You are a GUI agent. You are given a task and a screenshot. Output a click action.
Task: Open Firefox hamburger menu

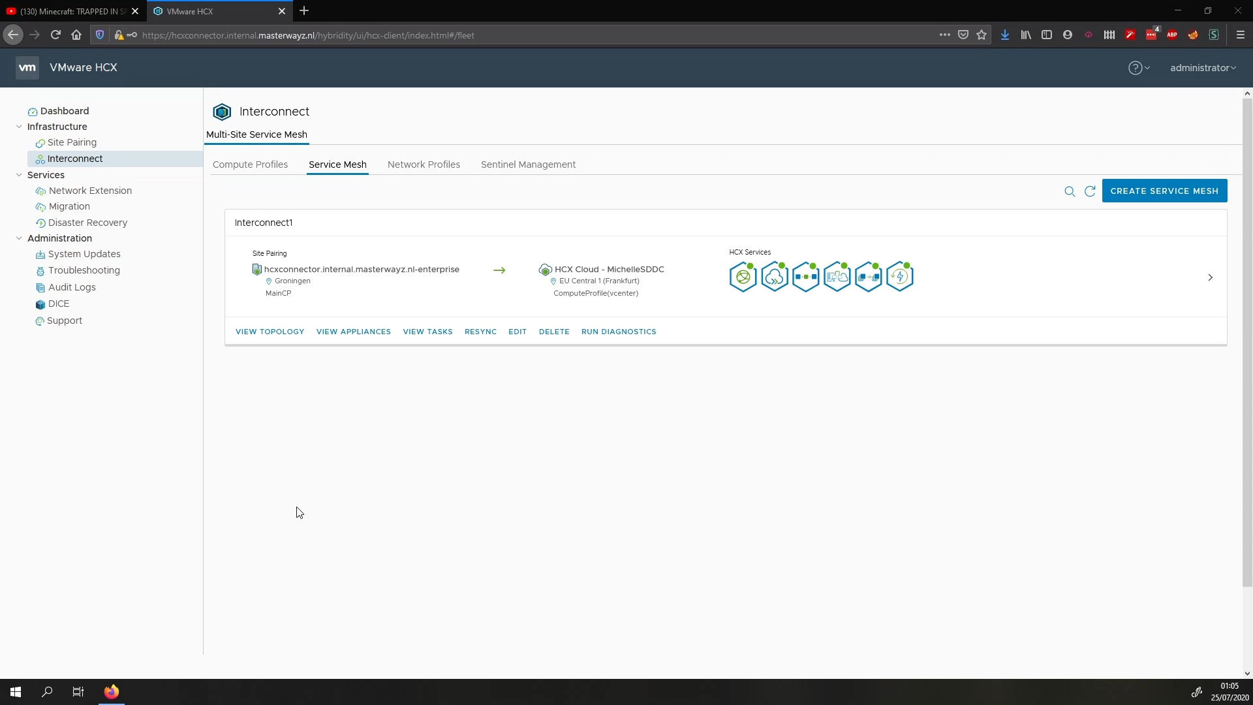coord(1241,35)
